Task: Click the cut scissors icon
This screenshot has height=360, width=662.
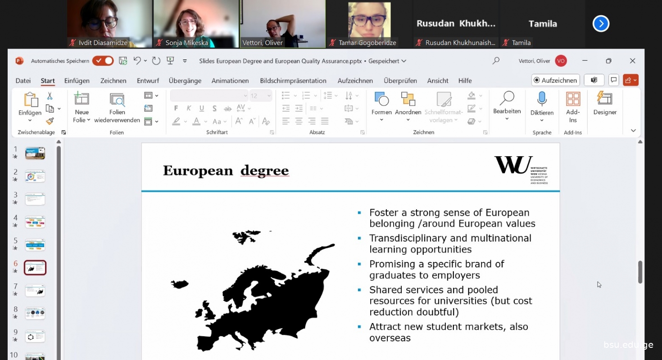Action: pos(50,96)
